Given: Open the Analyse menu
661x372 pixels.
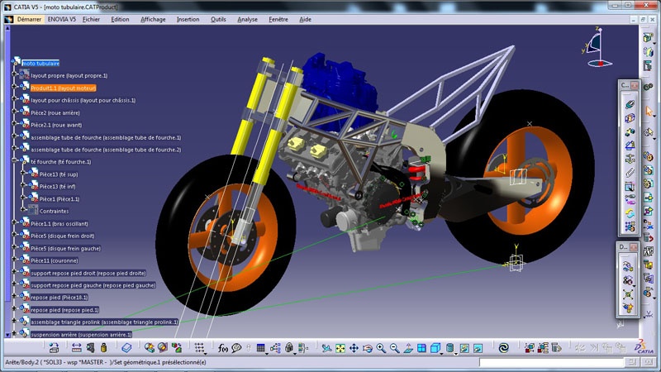Looking at the screenshot, I should (247, 19).
